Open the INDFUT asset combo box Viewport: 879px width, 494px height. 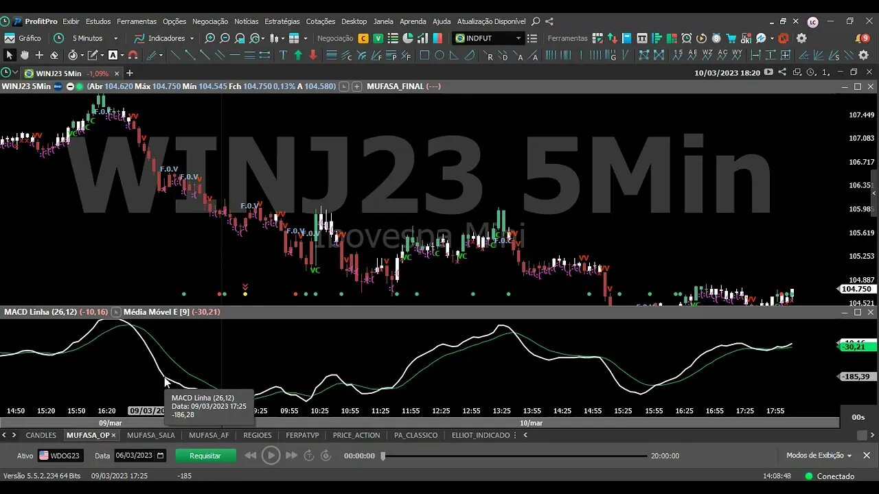click(x=488, y=38)
